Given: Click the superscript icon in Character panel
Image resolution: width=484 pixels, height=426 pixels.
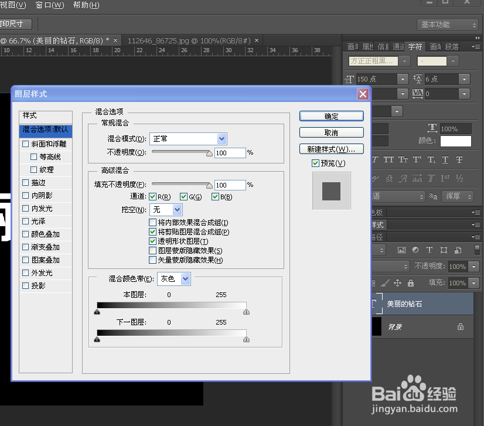Looking at the screenshot, I should pyautogui.click(x=417, y=159).
